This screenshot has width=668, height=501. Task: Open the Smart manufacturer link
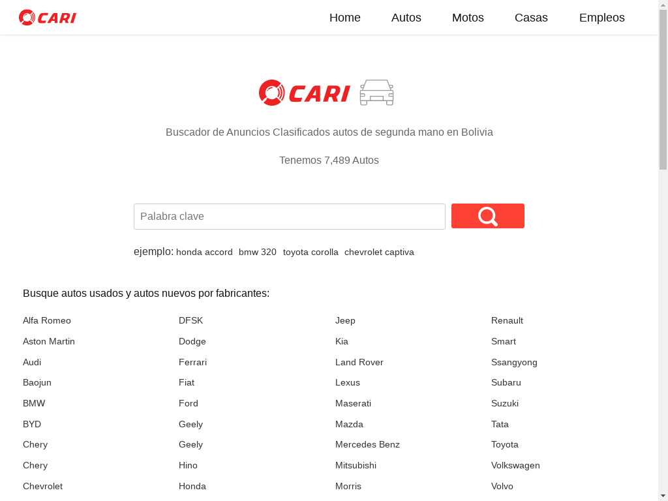pos(503,341)
